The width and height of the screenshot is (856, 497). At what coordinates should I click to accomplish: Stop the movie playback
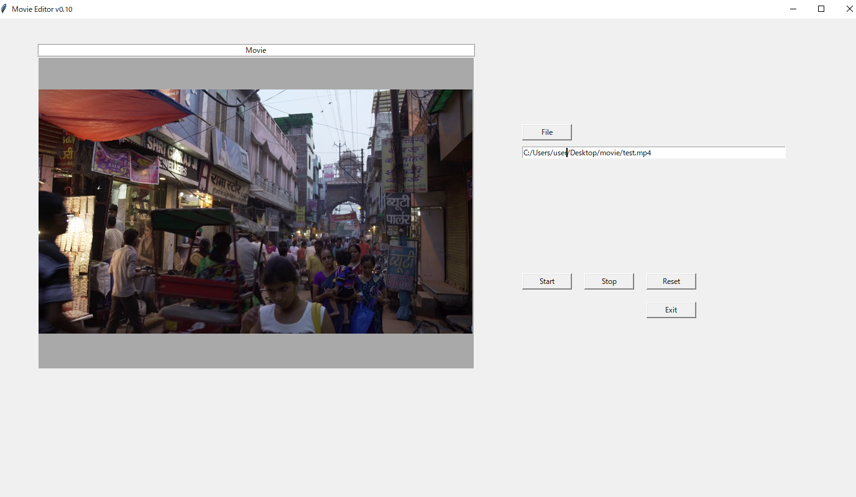pyautogui.click(x=609, y=281)
